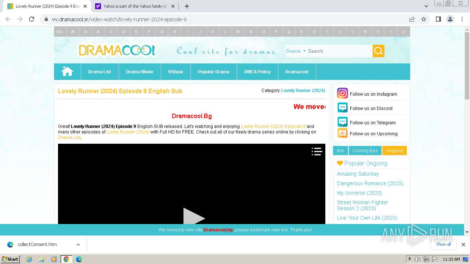Open the Chrome three-dot menu
The width and height of the screenshot is (470, 264).
click(x=462, y=19)
